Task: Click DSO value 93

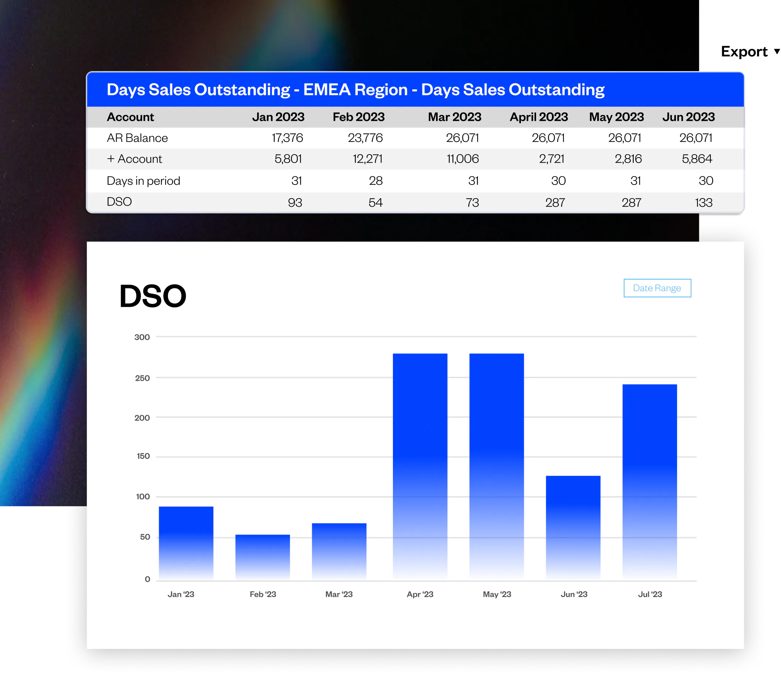Action: tap(295, 203)
